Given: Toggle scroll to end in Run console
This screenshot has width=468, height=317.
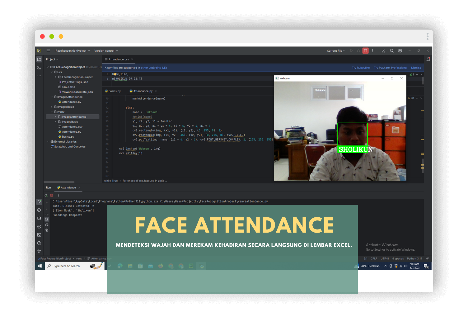Looking at the screenshot, I should [47, 219].
